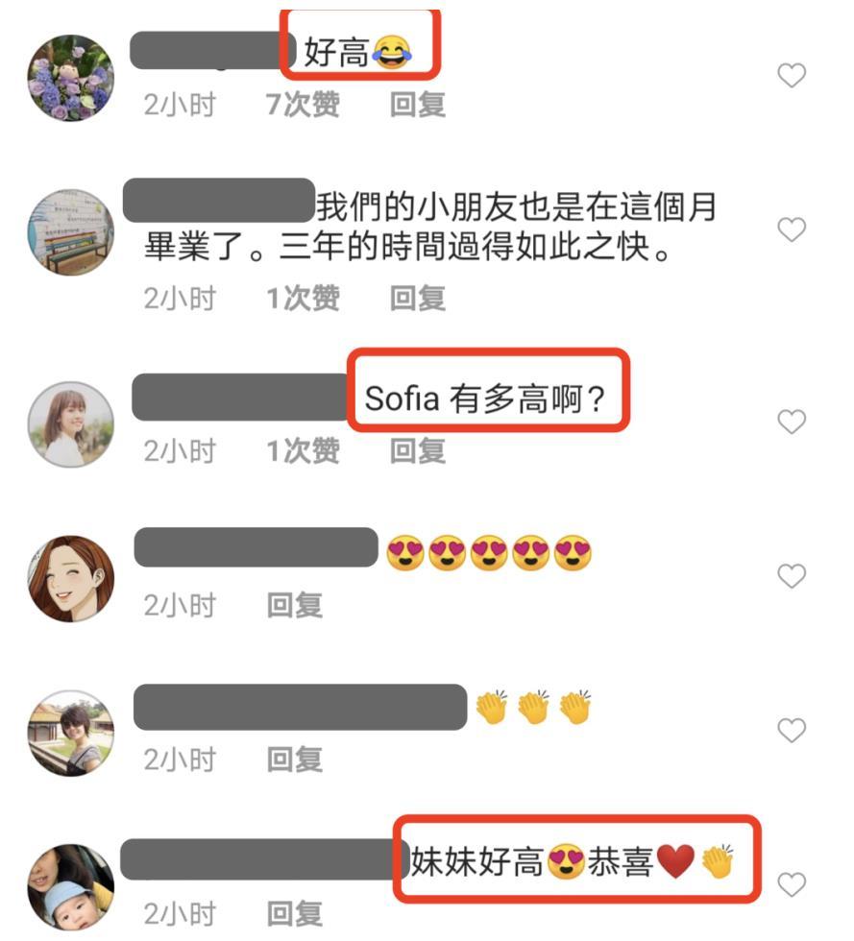Like the 'Sofia 有多高啊?' comment
Image resolution: width=854 pixels, height=941 pixels.
[792, 422]
